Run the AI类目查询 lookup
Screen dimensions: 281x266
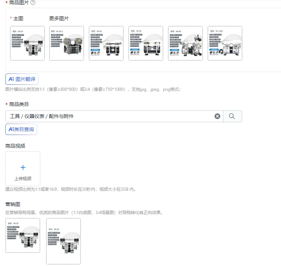tap(21, 129)
